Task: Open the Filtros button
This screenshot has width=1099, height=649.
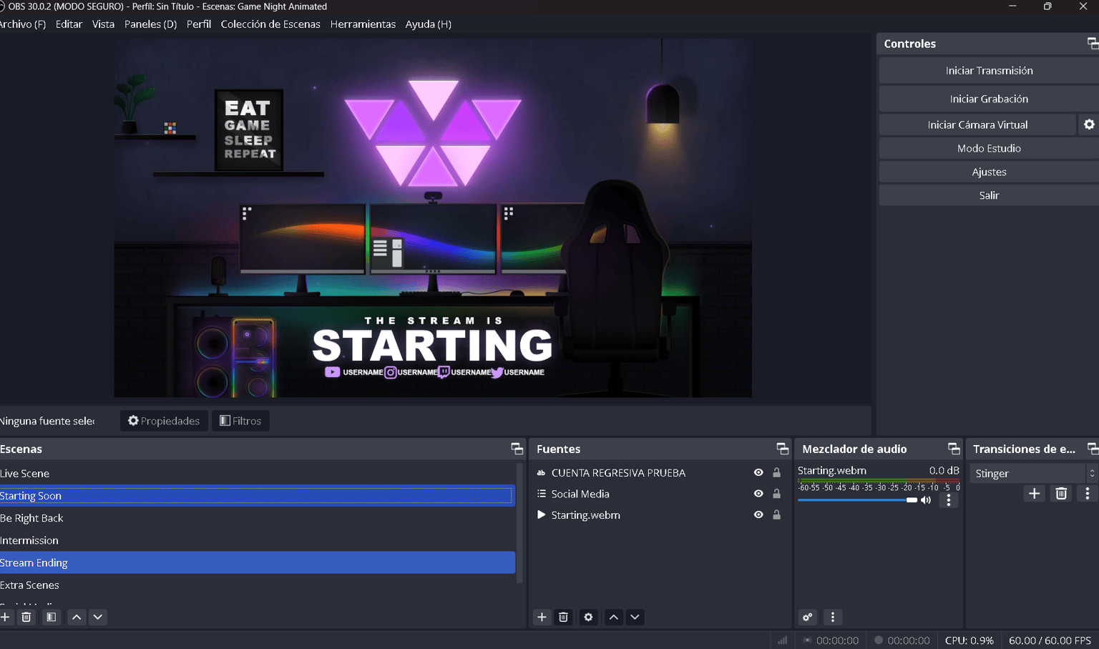Action: coord(240,421)
